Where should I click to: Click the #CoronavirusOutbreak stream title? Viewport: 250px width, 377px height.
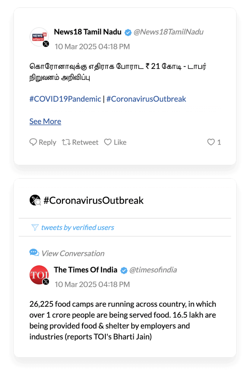93,200
